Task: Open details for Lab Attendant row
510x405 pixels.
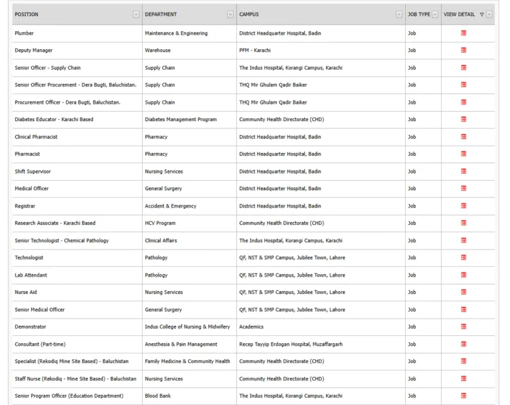Action: click(x=464, y=275)
